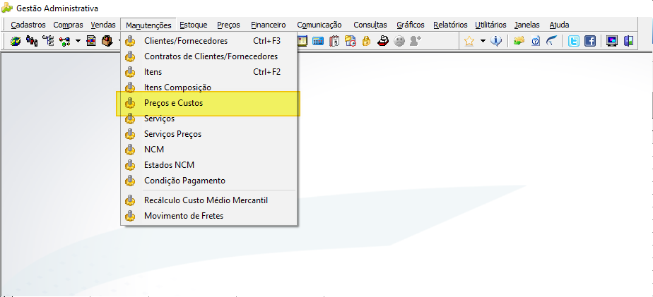Close the open Manutenções menu
Viewport: 653px width, 297px height.
[x=148, y=25]
